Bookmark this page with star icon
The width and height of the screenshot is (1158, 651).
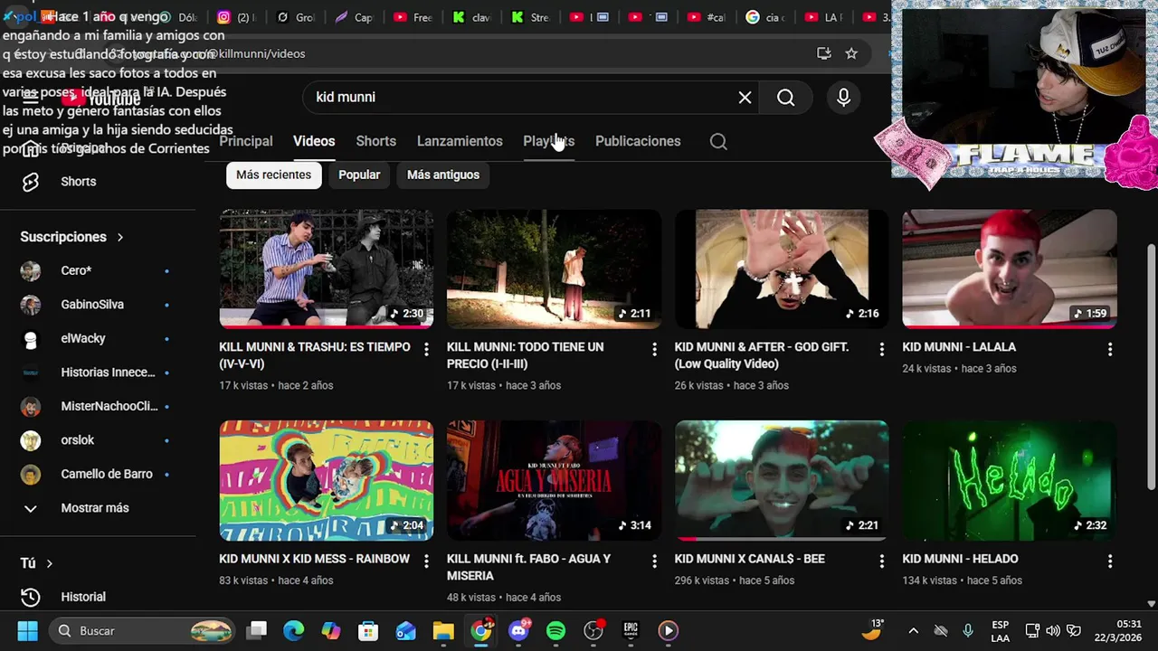[851, 53]
